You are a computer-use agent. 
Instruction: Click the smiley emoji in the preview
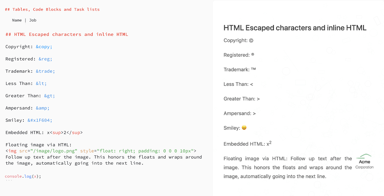tap(244, 128)
